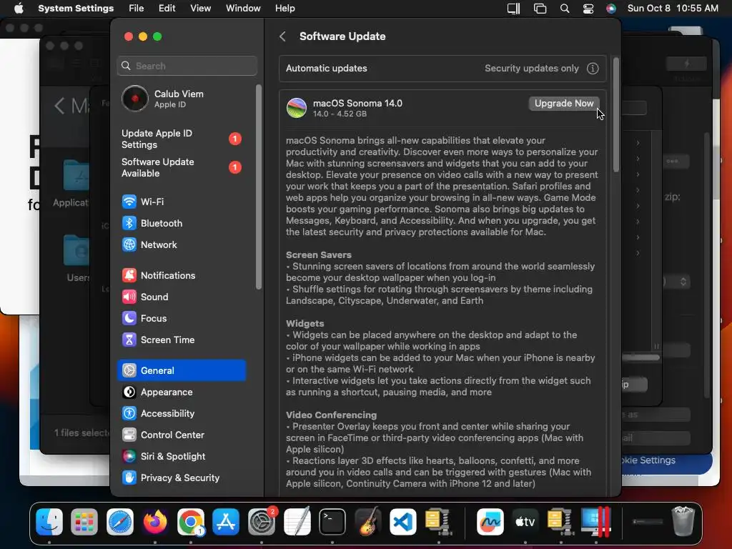Open the System Settings menu

(76, 8)
